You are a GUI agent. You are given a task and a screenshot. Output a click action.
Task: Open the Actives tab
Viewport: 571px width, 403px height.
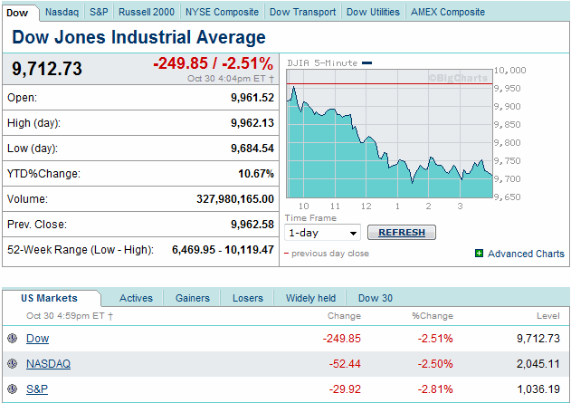137,298
